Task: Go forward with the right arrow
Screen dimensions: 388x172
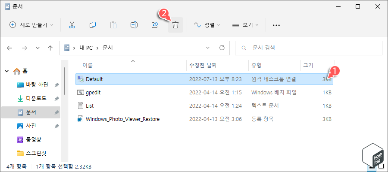Action: point(25,48)
